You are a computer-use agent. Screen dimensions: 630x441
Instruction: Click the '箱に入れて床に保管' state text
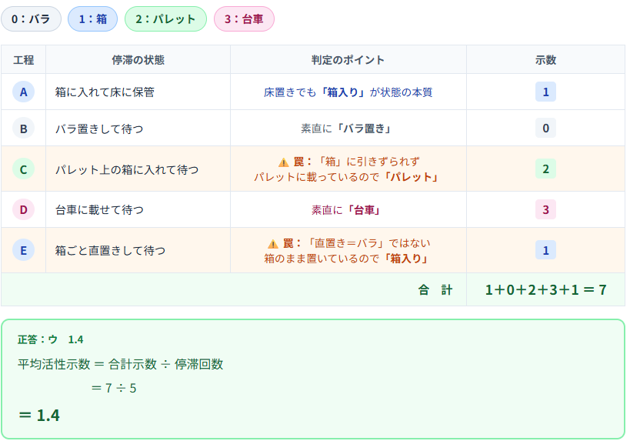tap(105, 92)
